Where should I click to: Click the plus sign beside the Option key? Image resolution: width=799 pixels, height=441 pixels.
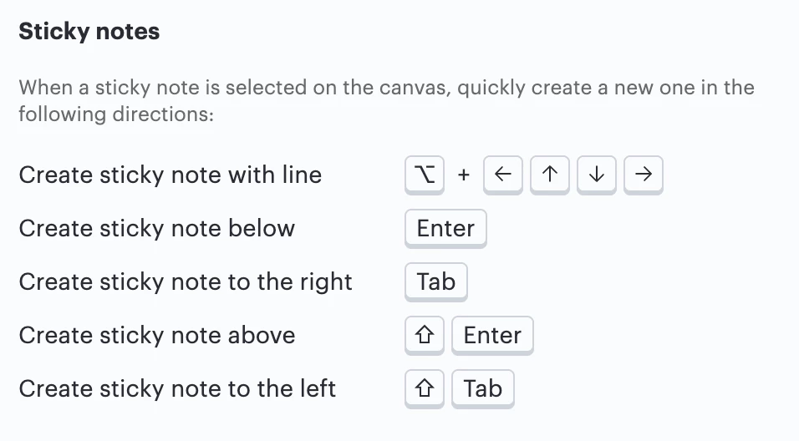[x=464, y=175]
